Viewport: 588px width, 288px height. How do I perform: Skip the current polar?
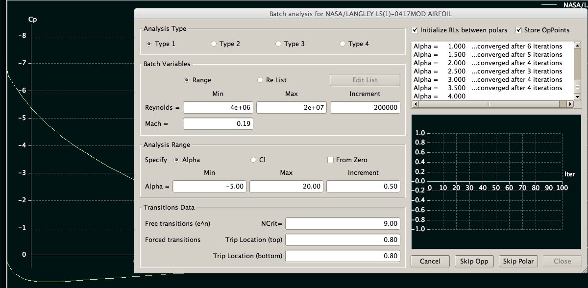point(518,261)
